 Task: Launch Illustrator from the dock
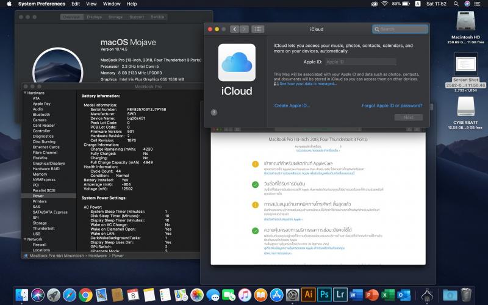click(308, 295)
